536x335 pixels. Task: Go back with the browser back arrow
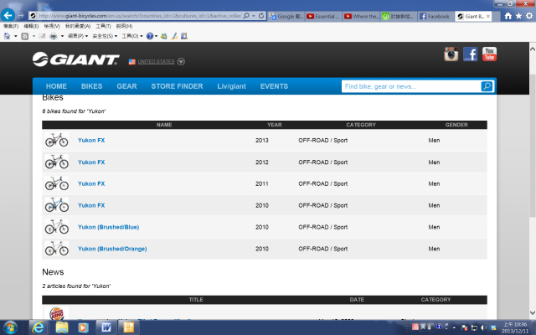tap(8, 15)
